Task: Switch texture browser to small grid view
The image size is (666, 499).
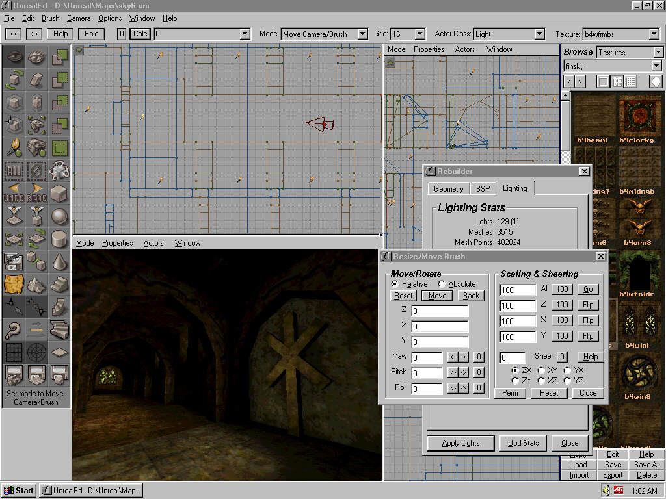Action: 630,81
